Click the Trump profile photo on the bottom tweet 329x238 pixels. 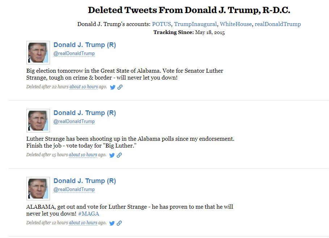38,188
